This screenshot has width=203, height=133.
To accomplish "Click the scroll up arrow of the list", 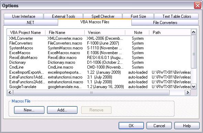I will point(194,32).
